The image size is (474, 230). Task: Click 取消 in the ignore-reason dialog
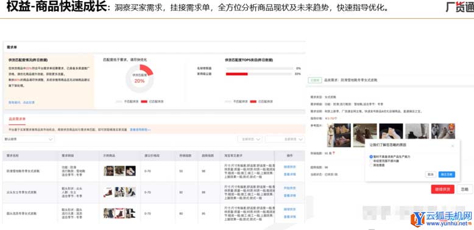coord(431,175)
